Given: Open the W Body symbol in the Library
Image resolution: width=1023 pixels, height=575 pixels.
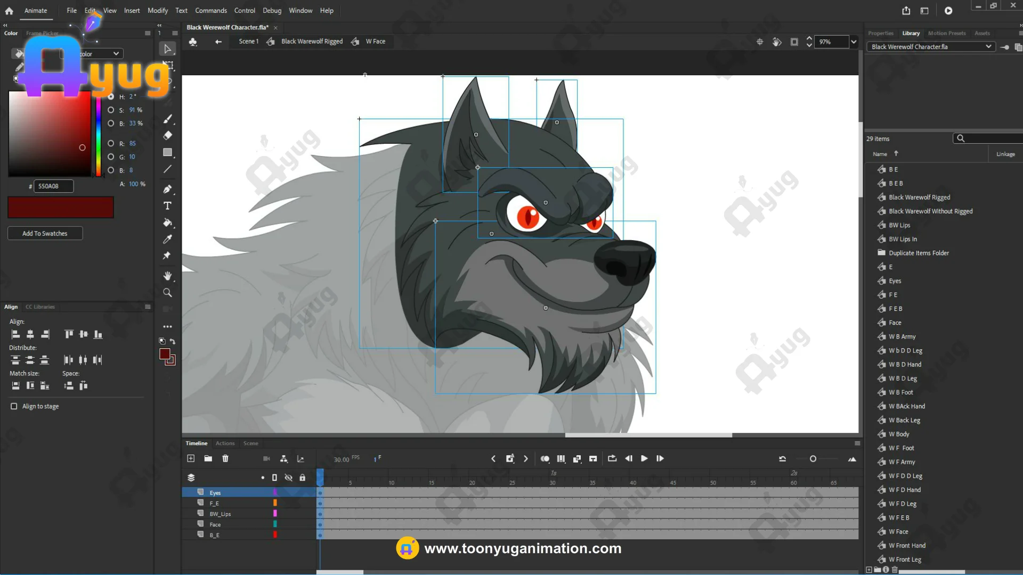Looking at the screenshot, I should pyautogui.click(x=898, y=434).
